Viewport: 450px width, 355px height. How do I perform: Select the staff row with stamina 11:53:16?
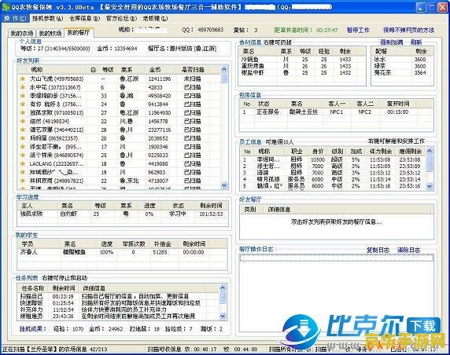pyautogui.click(x=333, y=186)
